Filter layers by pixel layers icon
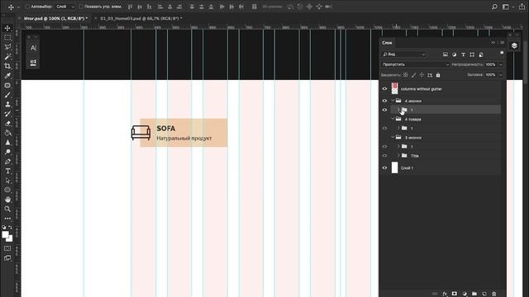 tap(446, 54)
